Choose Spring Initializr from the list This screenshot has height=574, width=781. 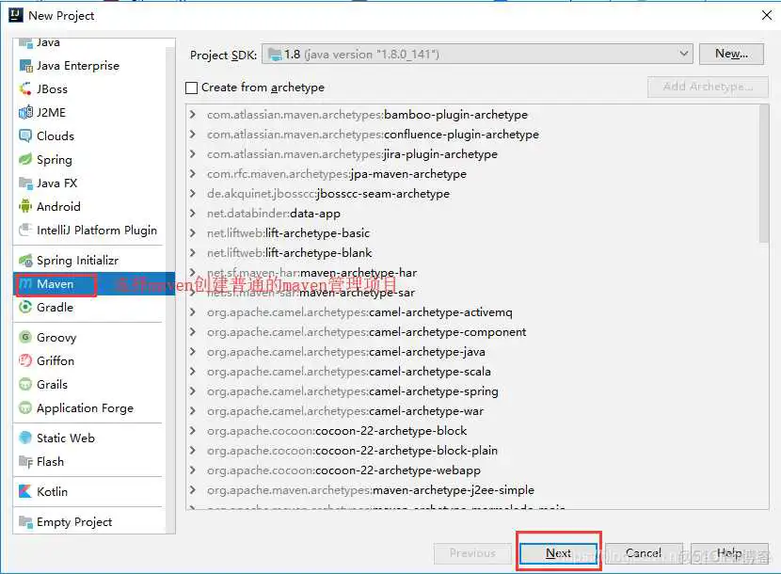[x=77, y=261]
